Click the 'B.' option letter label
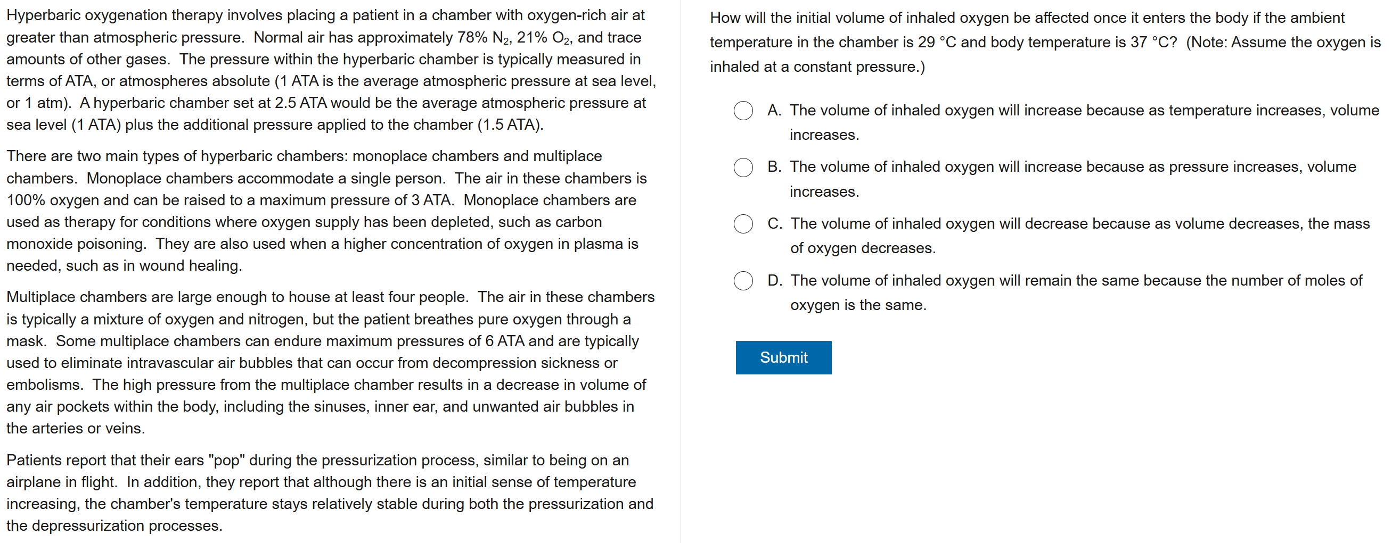The width and height of the screenshot is (1392, 543). pos(774,168)
